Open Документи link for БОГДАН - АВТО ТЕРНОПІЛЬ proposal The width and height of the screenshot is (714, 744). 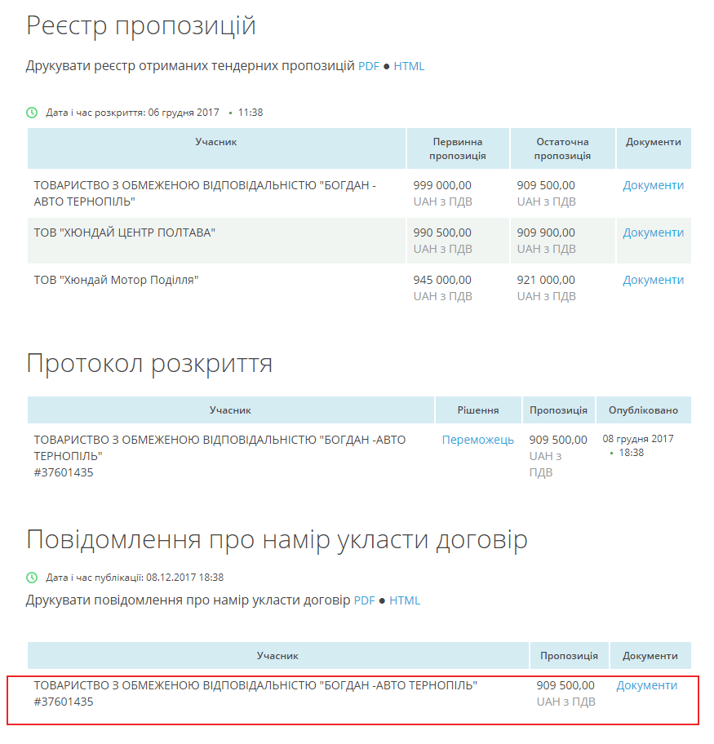[654, 185]
